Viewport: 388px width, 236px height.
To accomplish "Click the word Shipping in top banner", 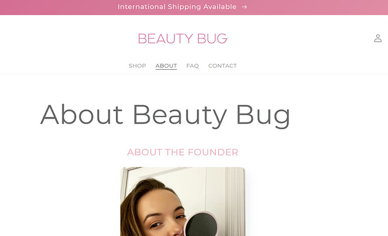I will 184,7.
